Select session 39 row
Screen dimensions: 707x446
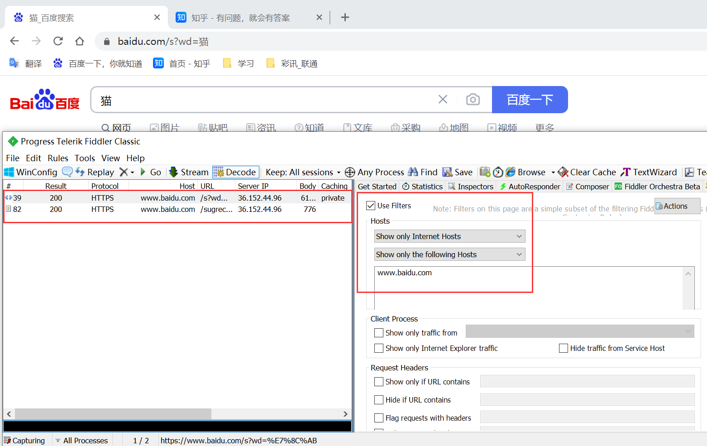tap(177, 198)
